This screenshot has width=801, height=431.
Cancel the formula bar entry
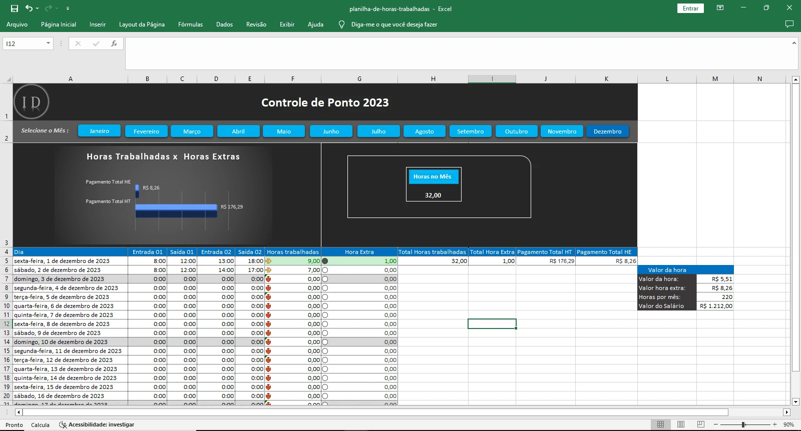(x=78, y=43)
